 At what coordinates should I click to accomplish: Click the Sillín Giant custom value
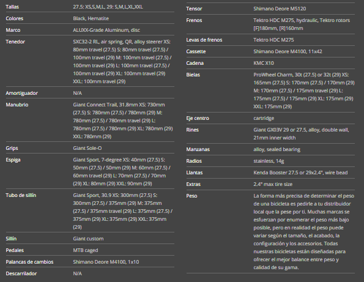coord(88,239)
